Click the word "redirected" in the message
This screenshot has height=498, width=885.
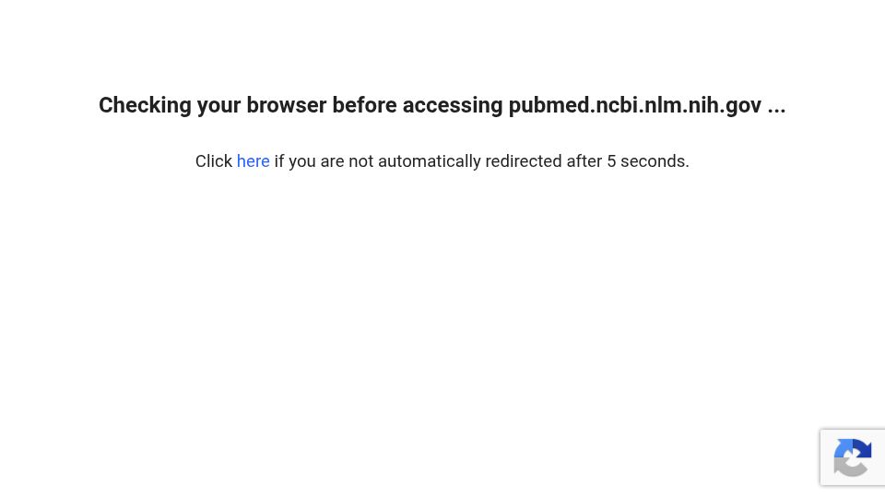click(524, 161)
